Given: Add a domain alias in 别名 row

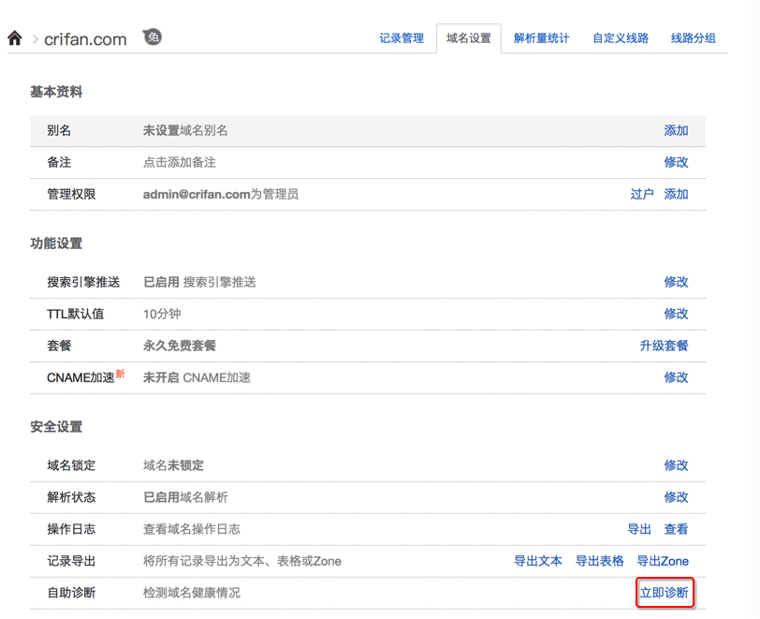Looking at the screenshot, I should pyautogui.click(x=676, y=130).
